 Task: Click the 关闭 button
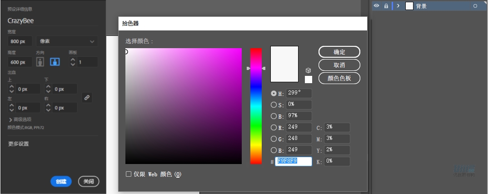click(89, 182)
